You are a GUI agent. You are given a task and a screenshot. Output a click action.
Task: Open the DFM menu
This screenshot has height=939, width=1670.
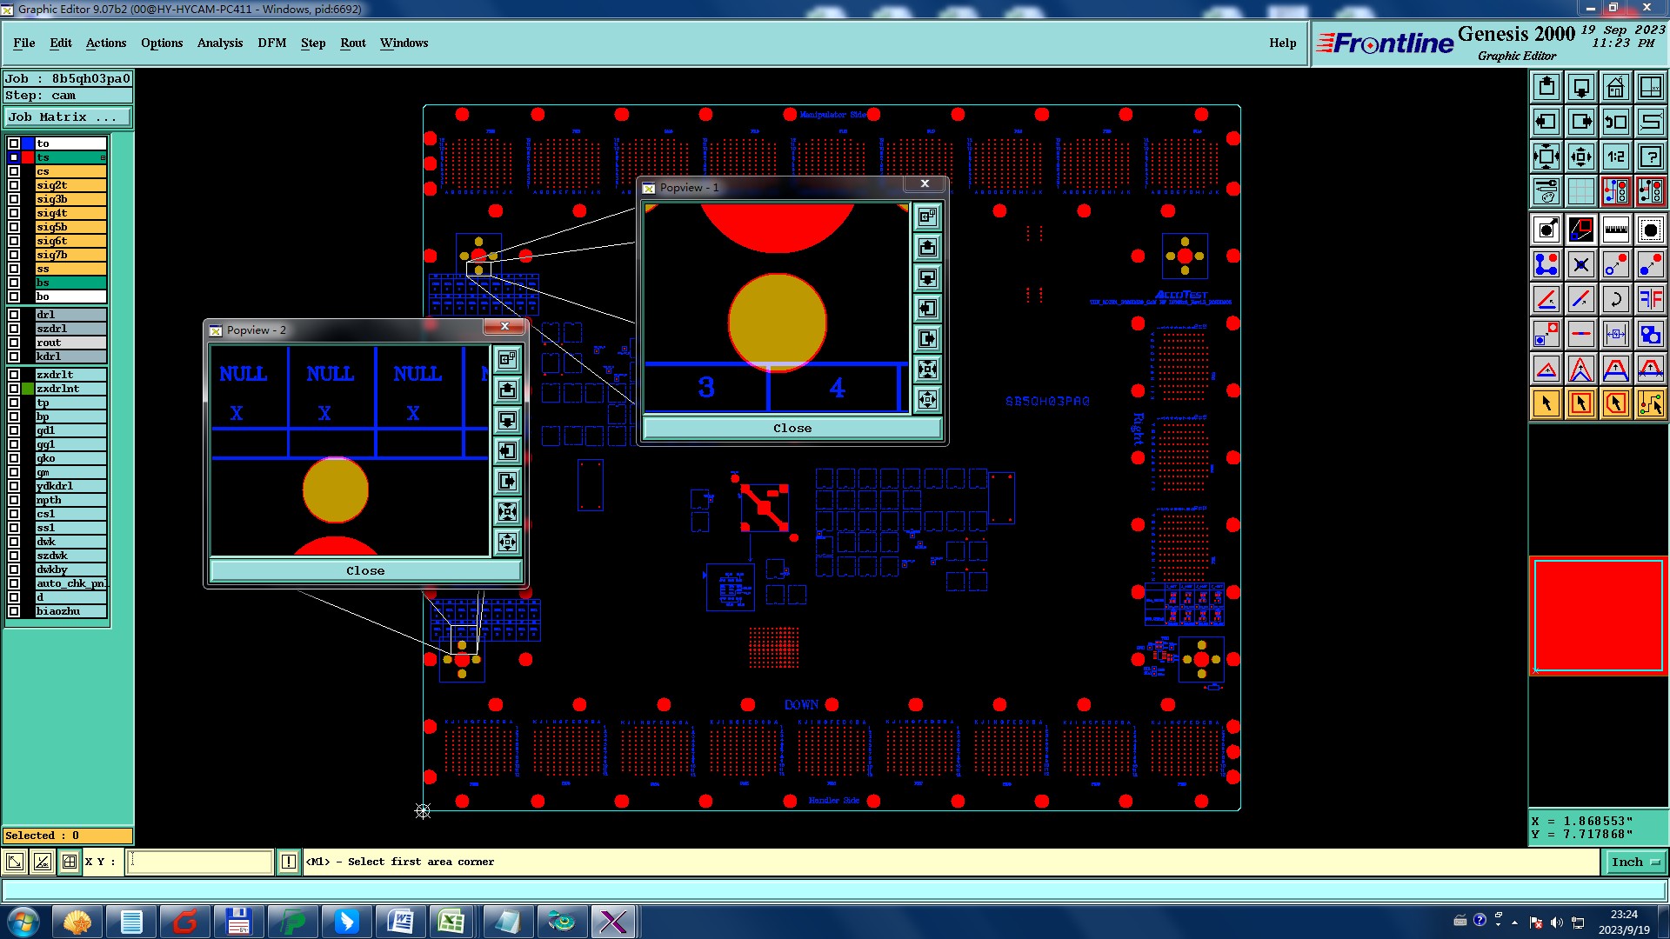[x=271, y=43]
